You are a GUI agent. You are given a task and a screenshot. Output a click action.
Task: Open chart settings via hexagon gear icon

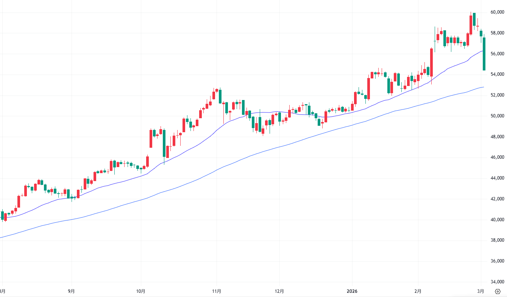pos(498,291)
